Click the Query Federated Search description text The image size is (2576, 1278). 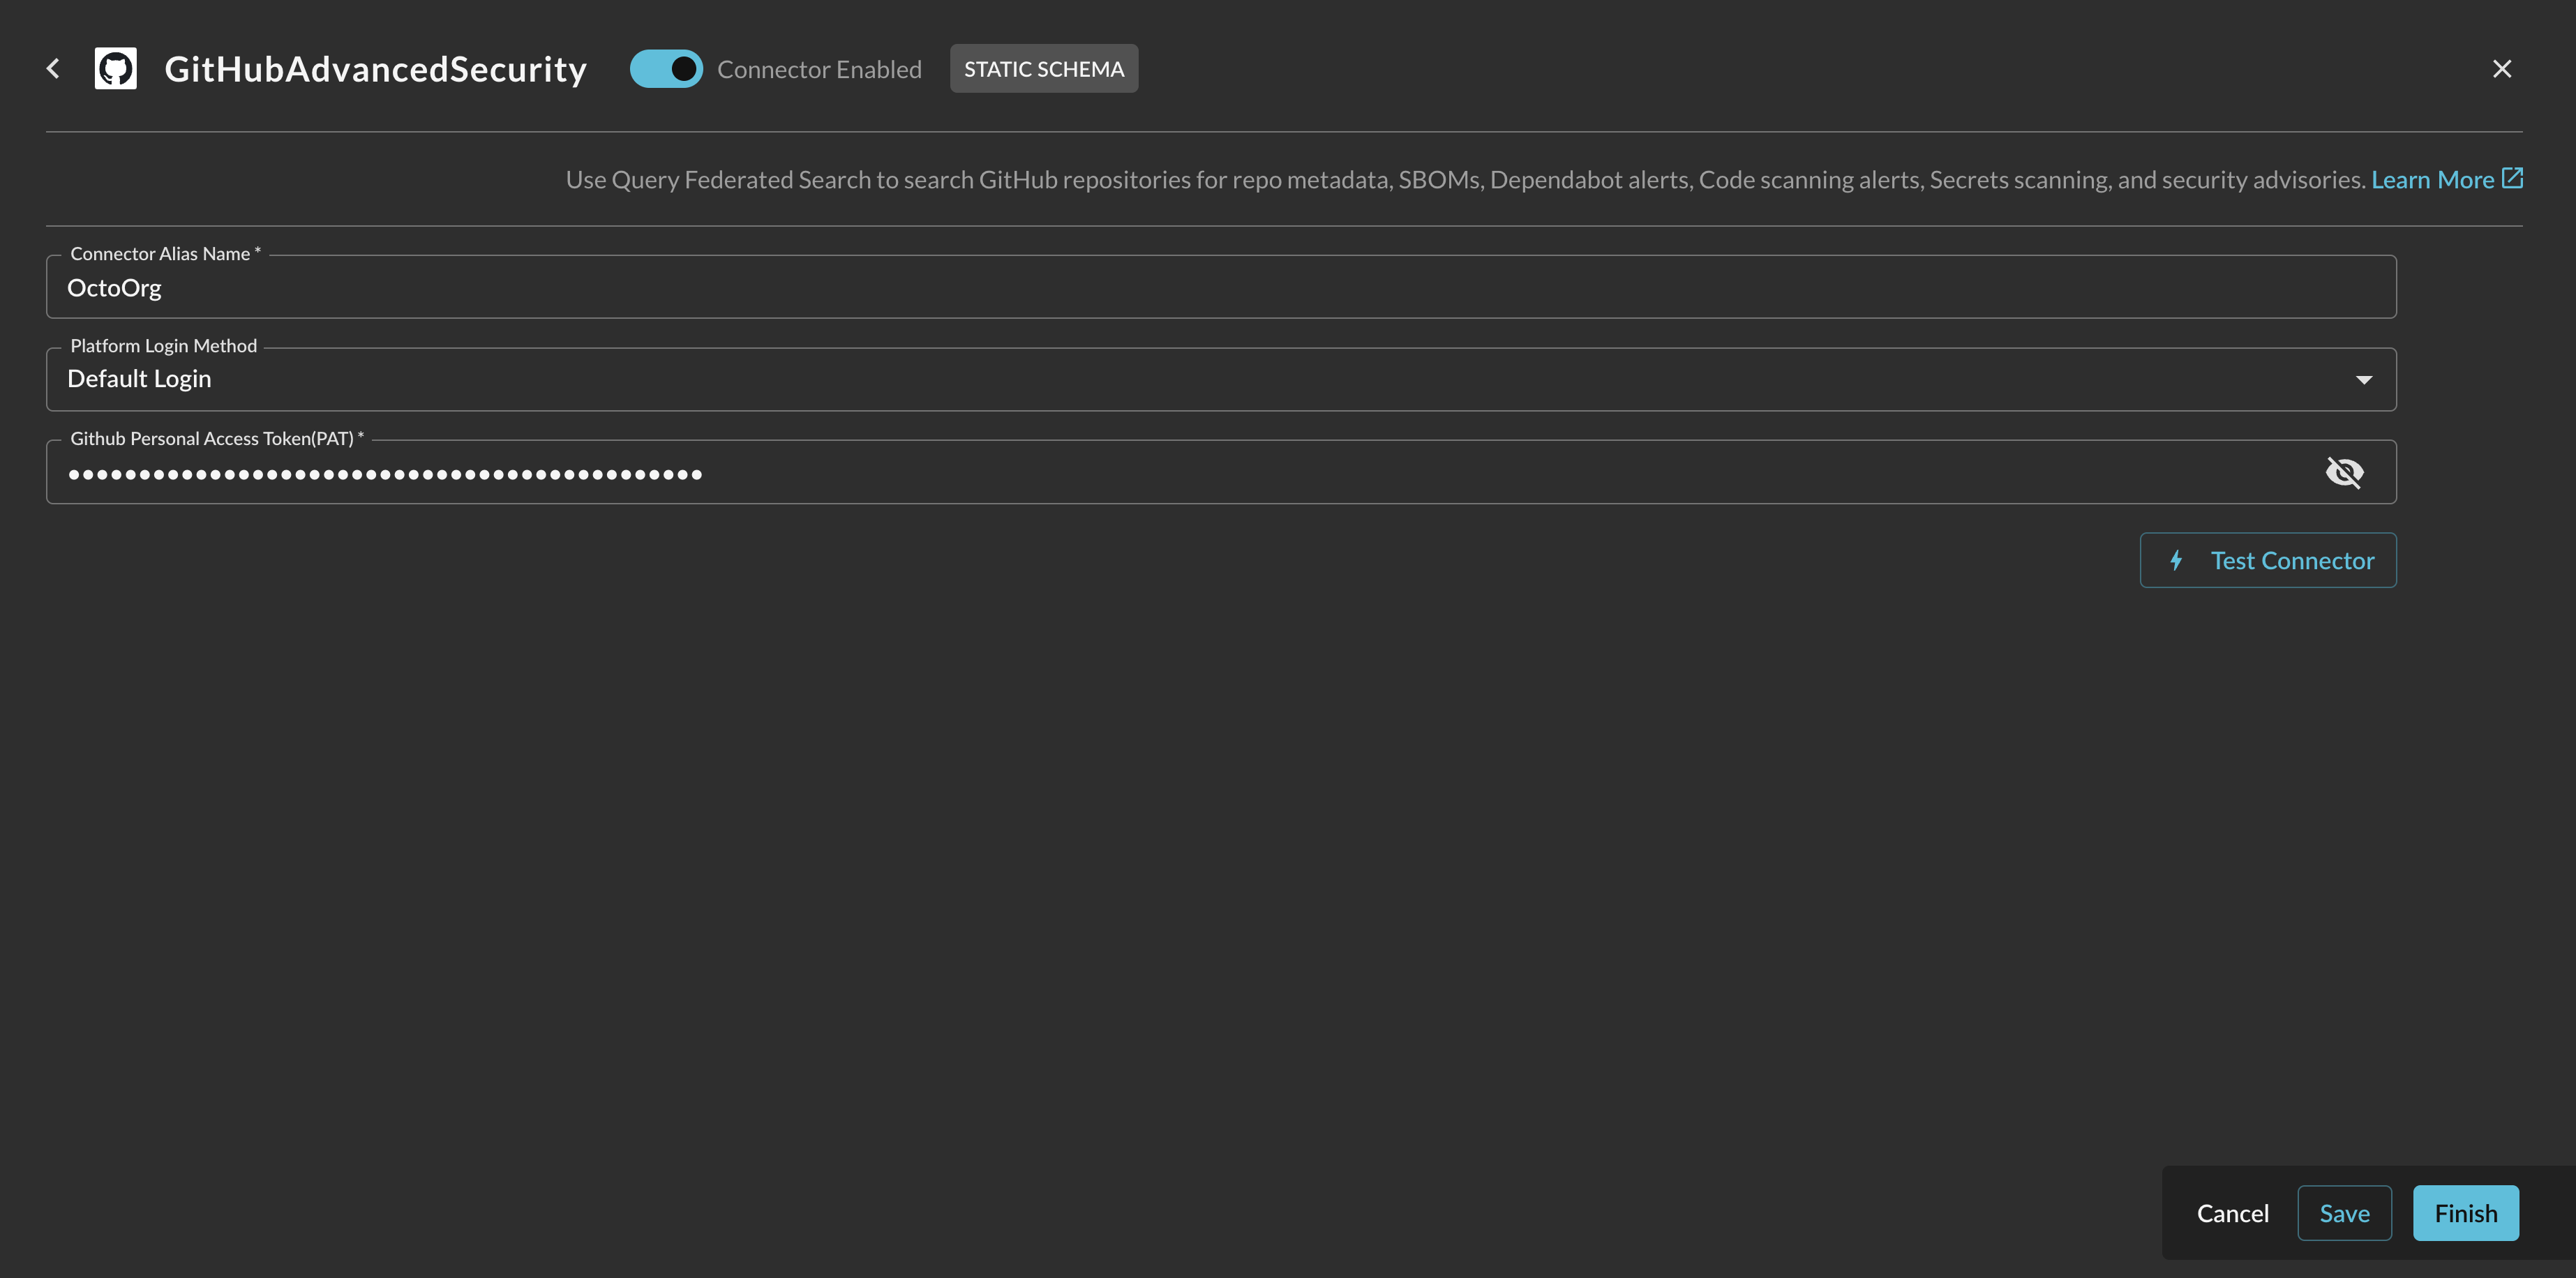[1465, 180]
